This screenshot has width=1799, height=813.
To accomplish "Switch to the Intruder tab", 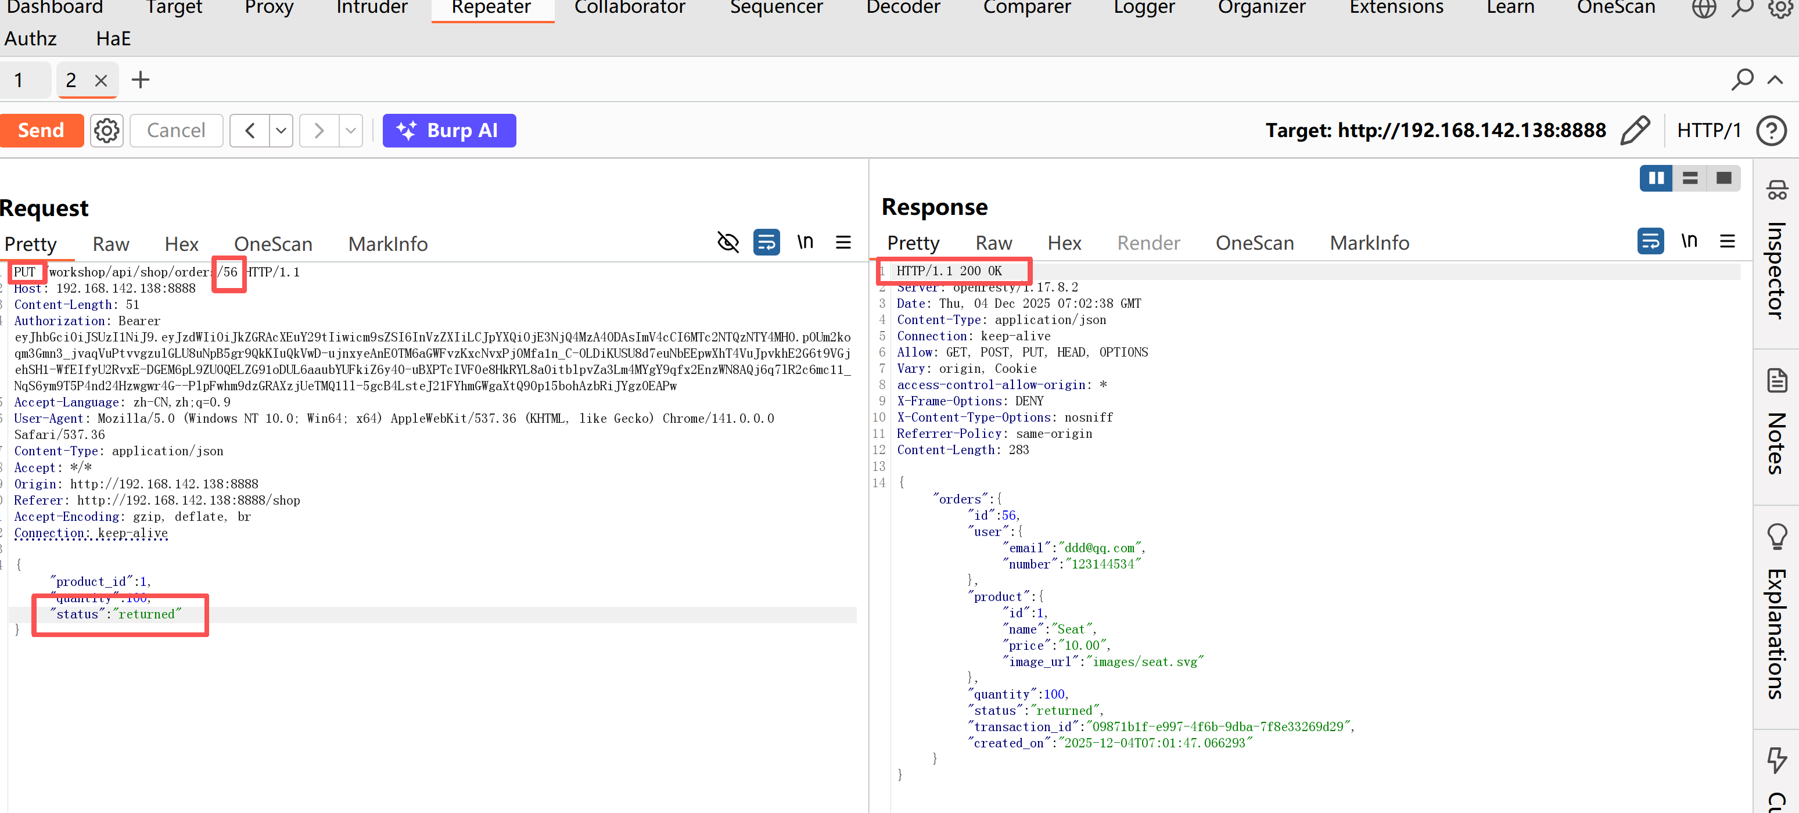I will pos(372,8).
